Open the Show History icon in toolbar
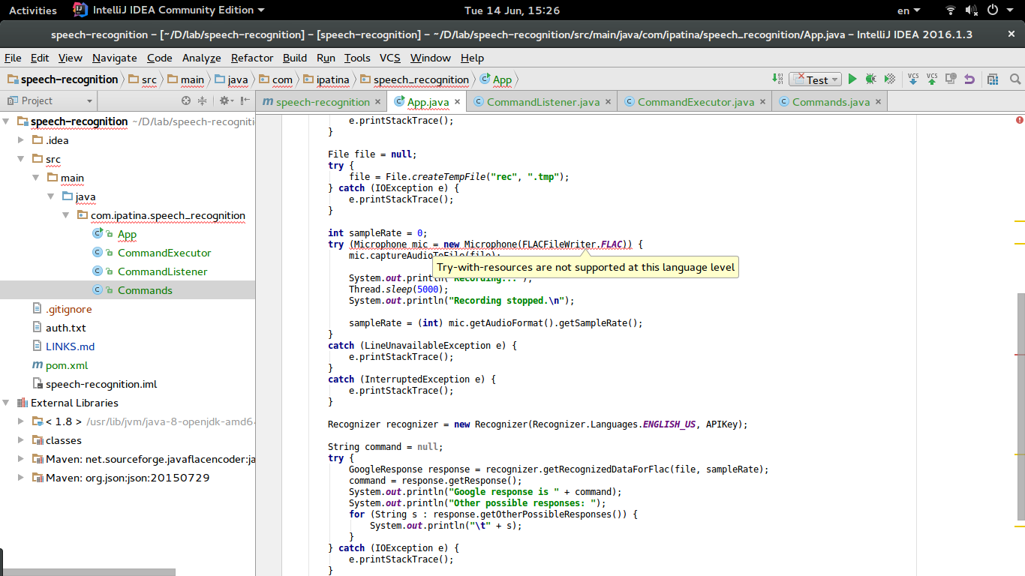Viewport: 1025px width, 576px height. point(951,79)
